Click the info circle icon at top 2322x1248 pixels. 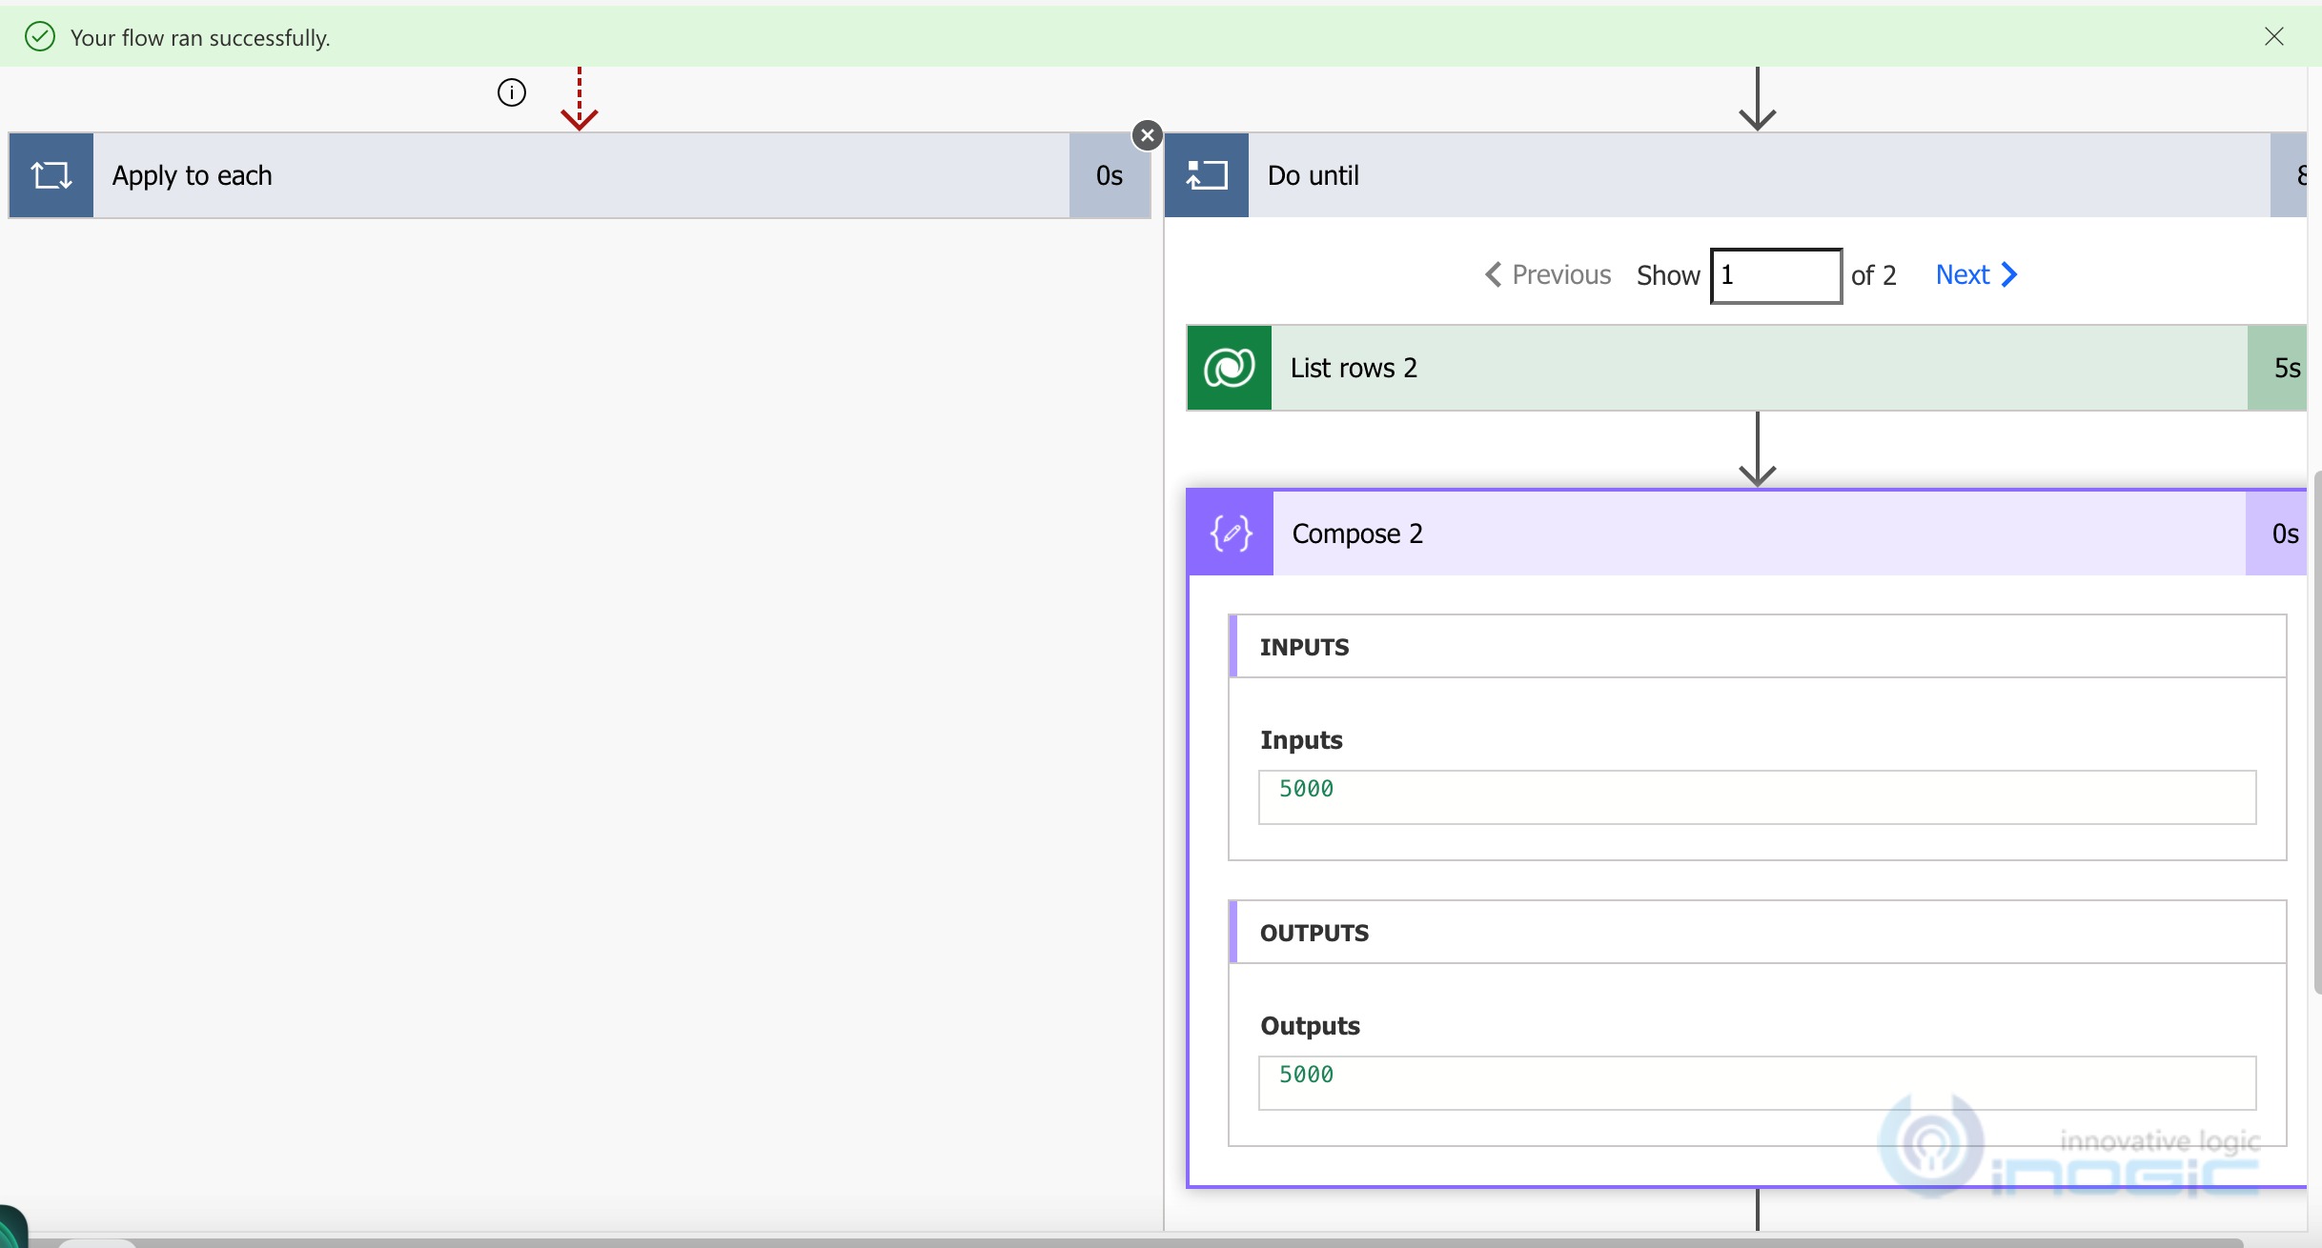click(511, 91)
